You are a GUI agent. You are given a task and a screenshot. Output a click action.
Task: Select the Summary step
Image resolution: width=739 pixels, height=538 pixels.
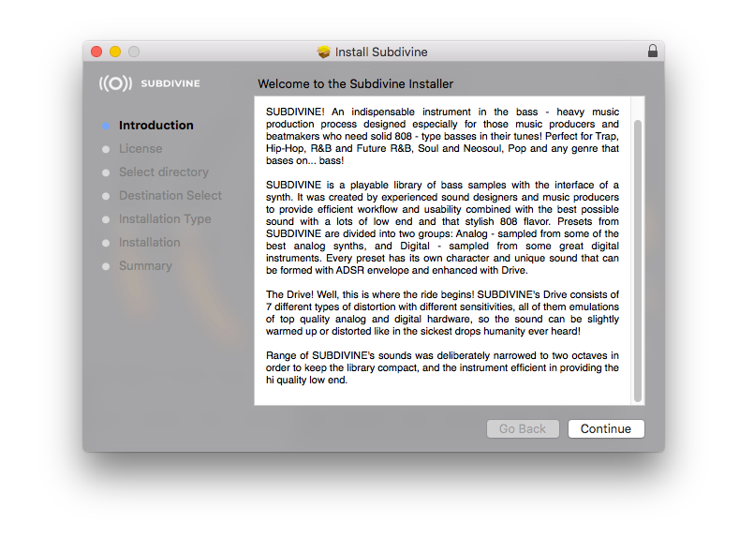click(x=145, y=266)
